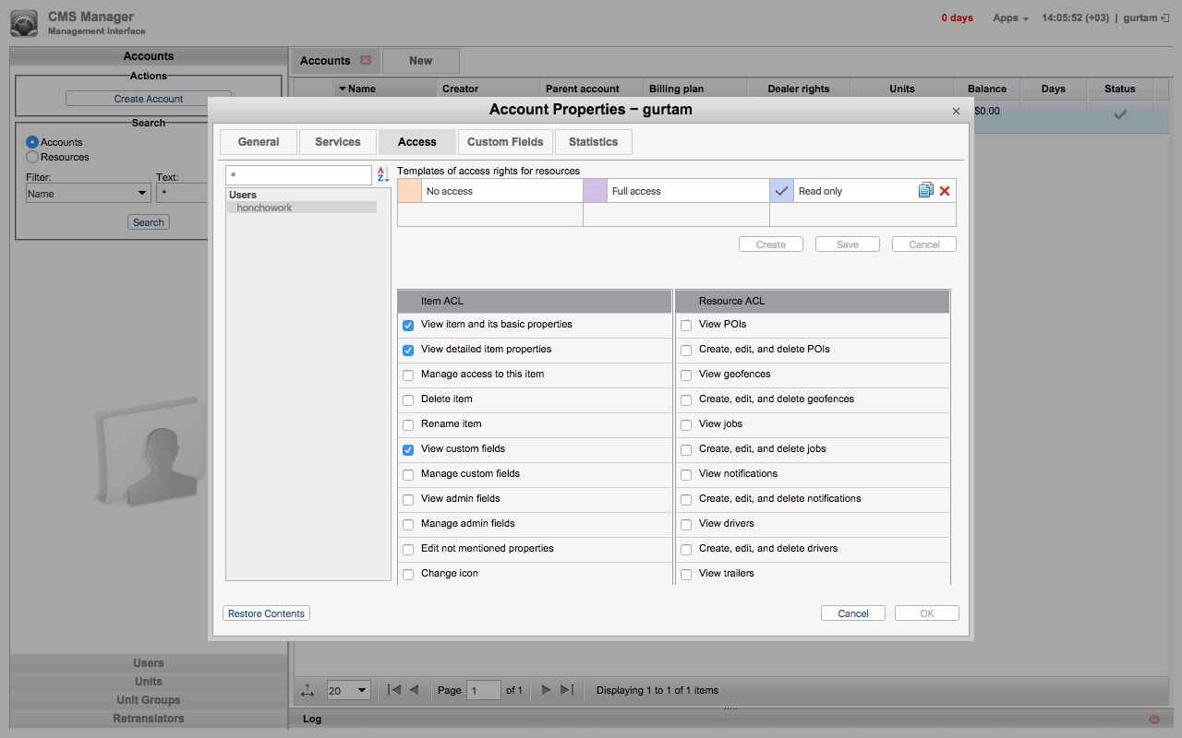Switch to the Custom Fields tab
This screenshot has width=1182, height=738.
(505, 141)
